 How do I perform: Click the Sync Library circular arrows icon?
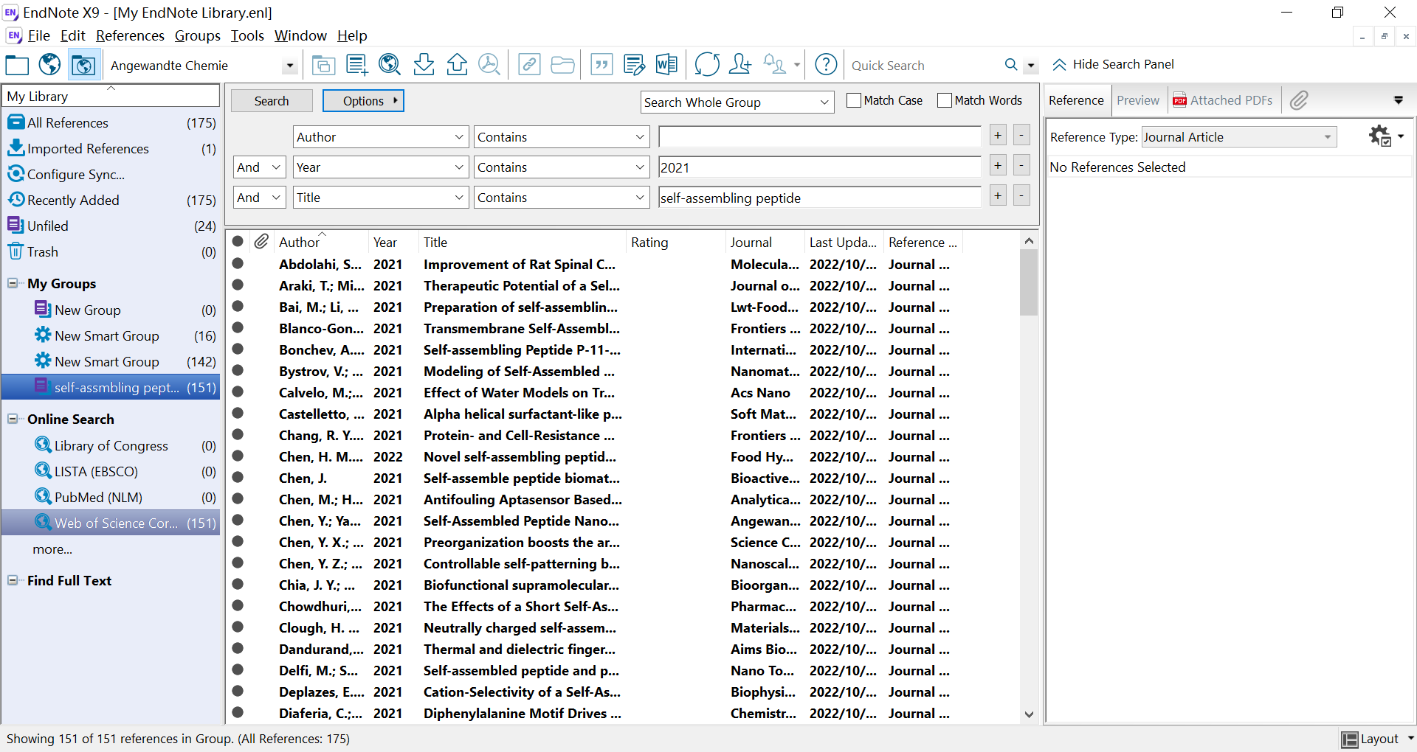707,65
